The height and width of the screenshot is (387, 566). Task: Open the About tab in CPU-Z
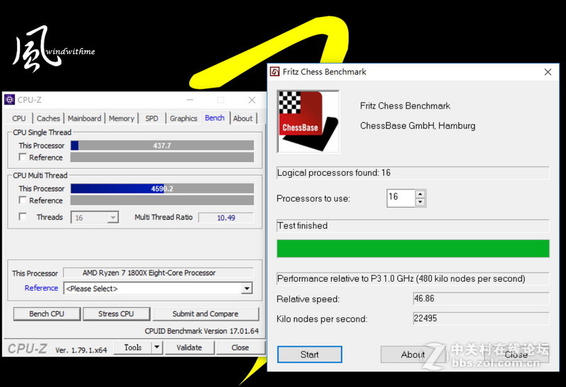pyautogui.click(x=243, y=119)
